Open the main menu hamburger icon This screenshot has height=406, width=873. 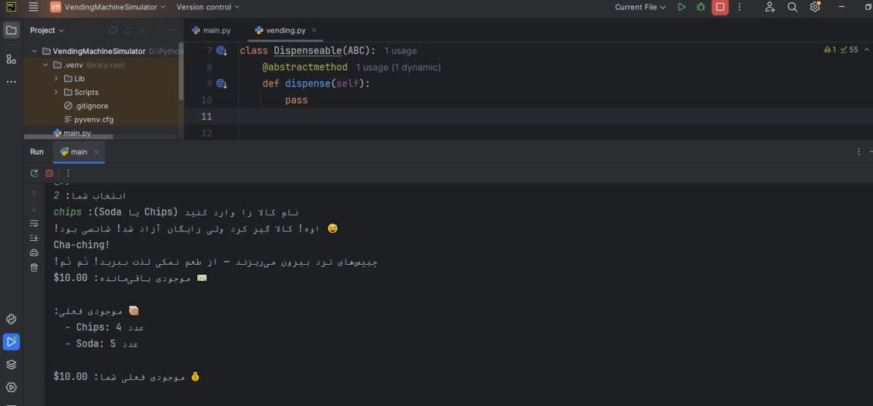pos(33,7)
